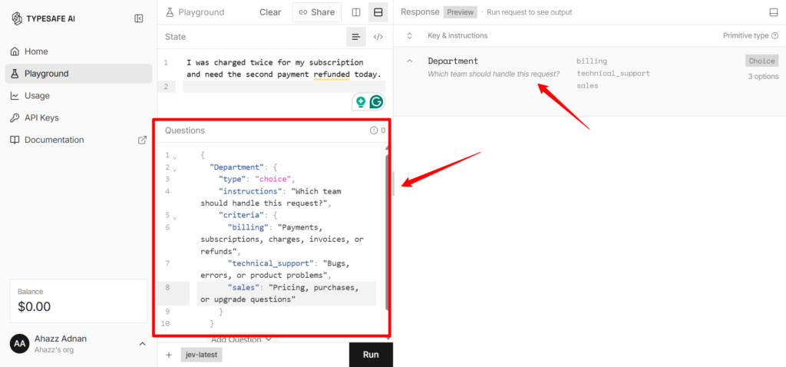Open the Usage page
786x367 pixels.
coord(79,95)
